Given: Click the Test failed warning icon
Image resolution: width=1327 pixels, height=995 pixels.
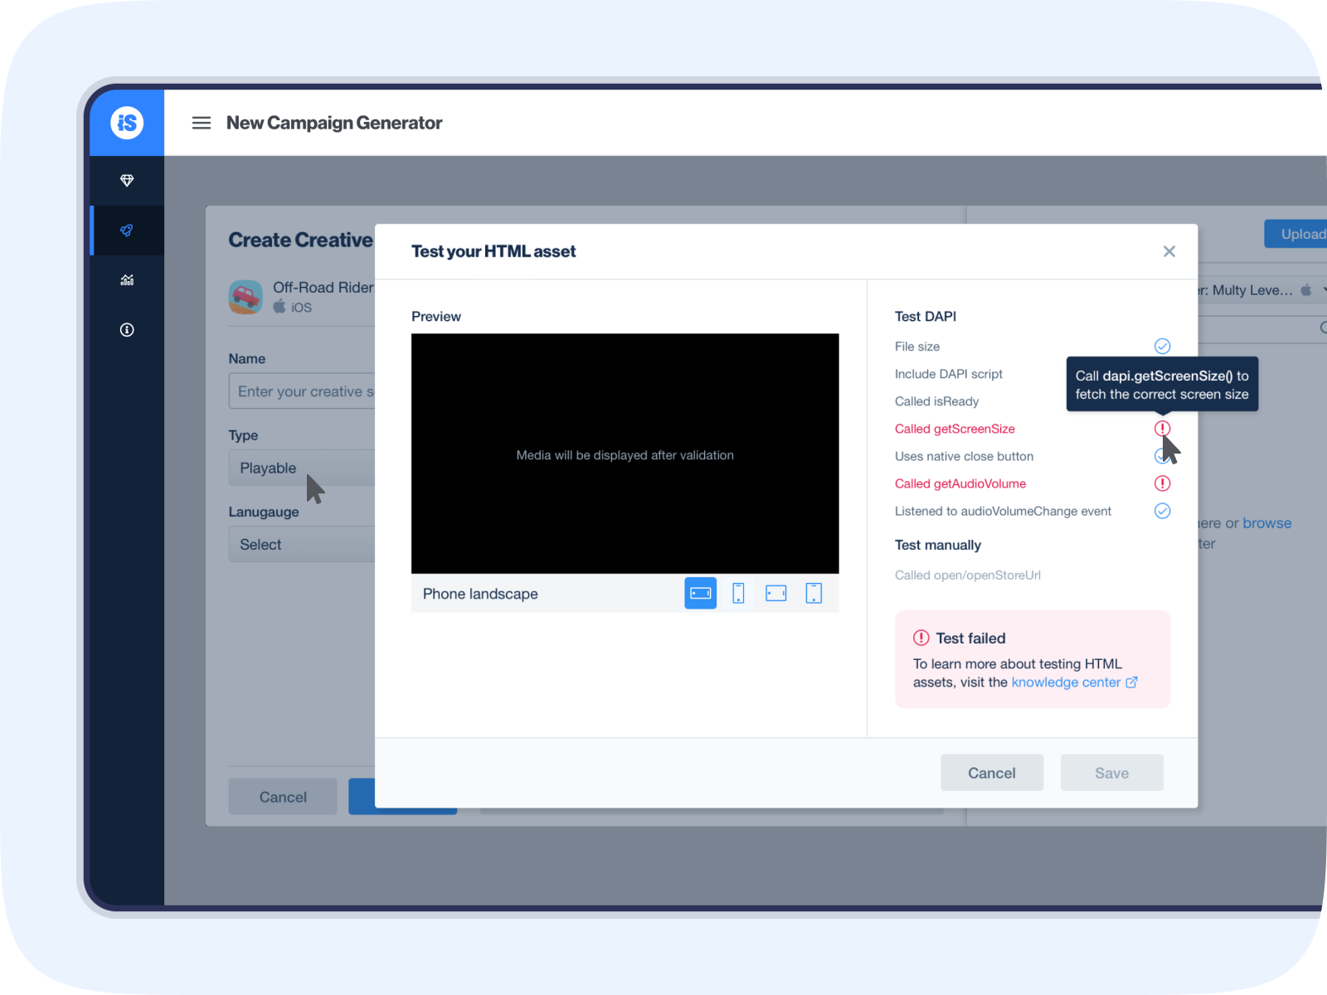Looking at the screenshot, I should tap(921, 638).
